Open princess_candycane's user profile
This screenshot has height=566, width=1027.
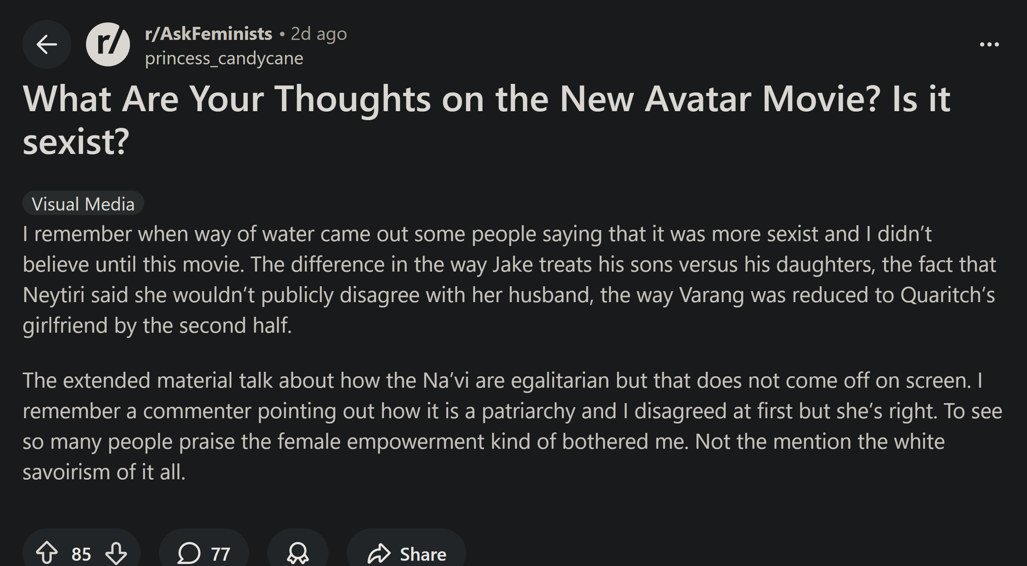pyautogui.click(x=224, y=59)
